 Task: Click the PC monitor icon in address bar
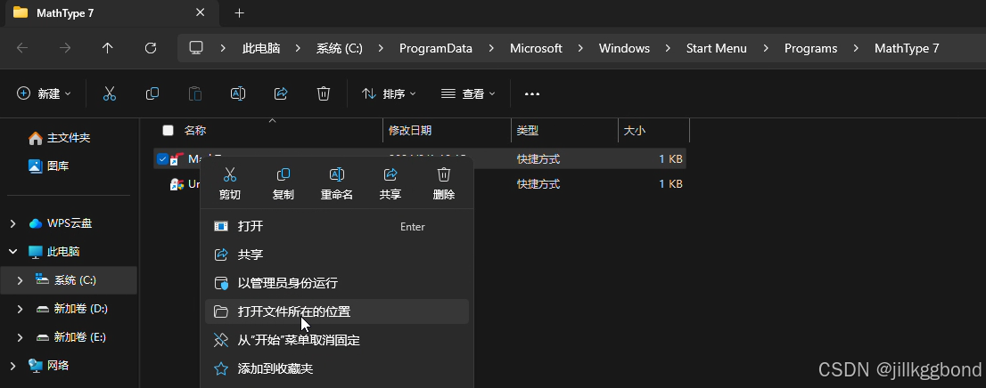tap(196, 48)
